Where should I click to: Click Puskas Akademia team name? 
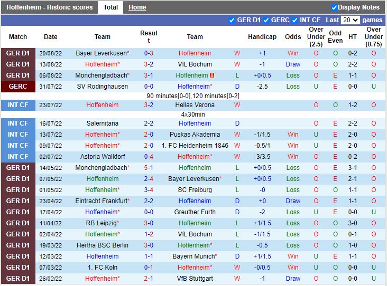[195, 135]
